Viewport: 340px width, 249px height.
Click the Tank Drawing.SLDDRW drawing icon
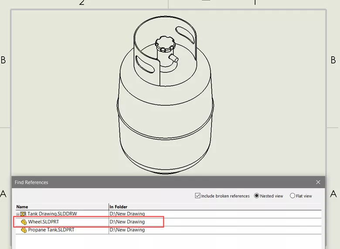[x=23, y=214]
